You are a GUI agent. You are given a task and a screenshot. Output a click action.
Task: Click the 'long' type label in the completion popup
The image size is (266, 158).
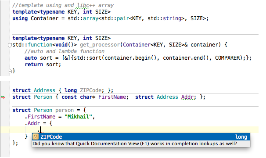241,137
